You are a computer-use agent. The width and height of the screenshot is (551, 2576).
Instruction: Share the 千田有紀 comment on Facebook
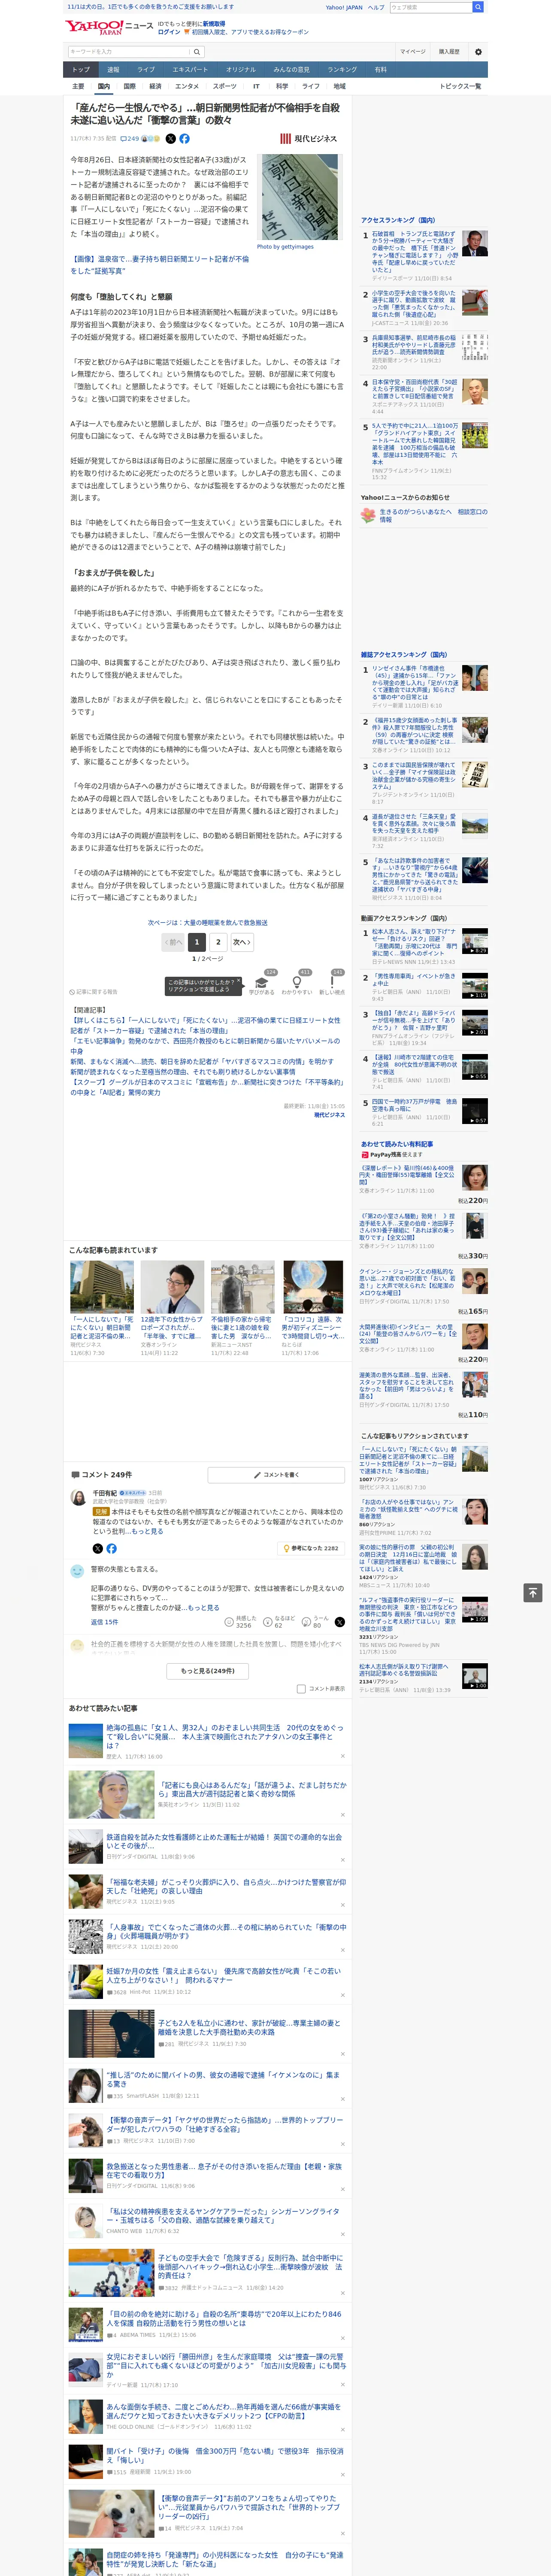(111, 1548)
